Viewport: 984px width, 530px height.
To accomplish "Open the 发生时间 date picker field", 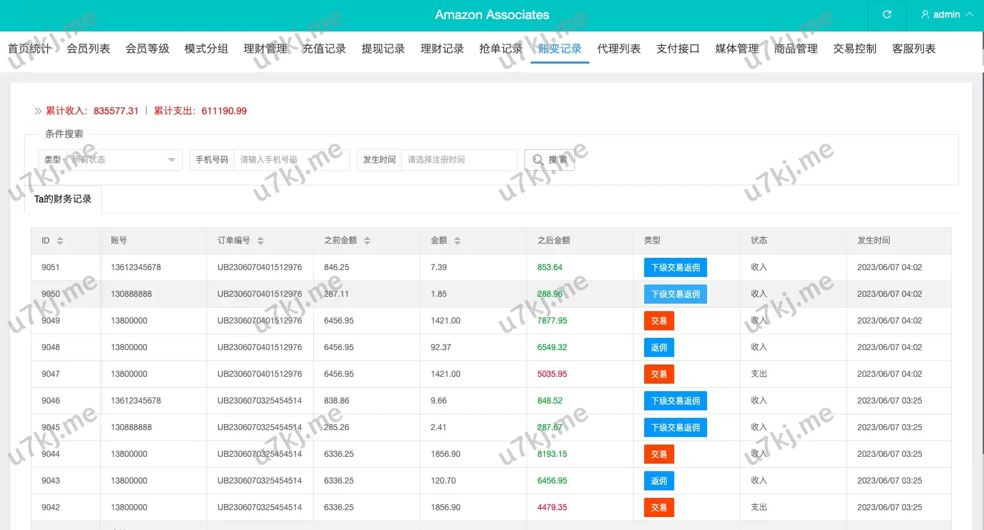I will [458, 159].
